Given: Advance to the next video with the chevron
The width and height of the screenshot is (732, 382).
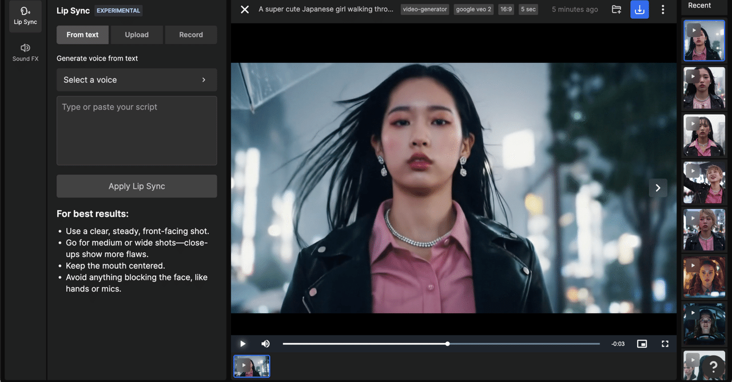Looking at the screenshot, I should point(658,188).
